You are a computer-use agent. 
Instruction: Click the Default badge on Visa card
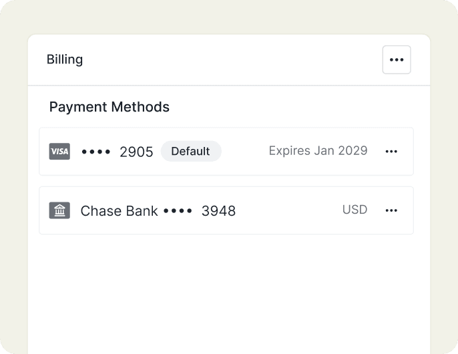(191, 152)
